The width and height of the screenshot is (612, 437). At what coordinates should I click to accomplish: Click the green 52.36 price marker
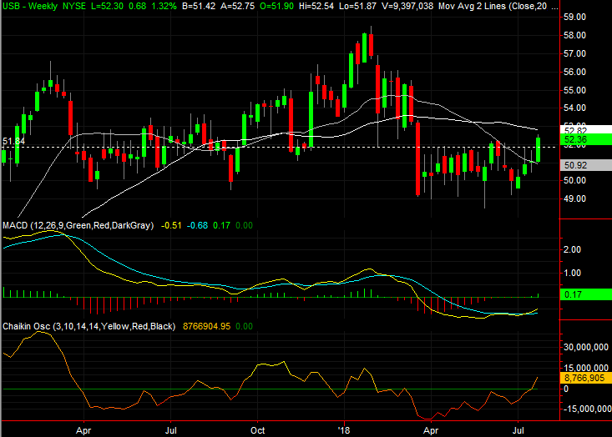pos(585,139)
